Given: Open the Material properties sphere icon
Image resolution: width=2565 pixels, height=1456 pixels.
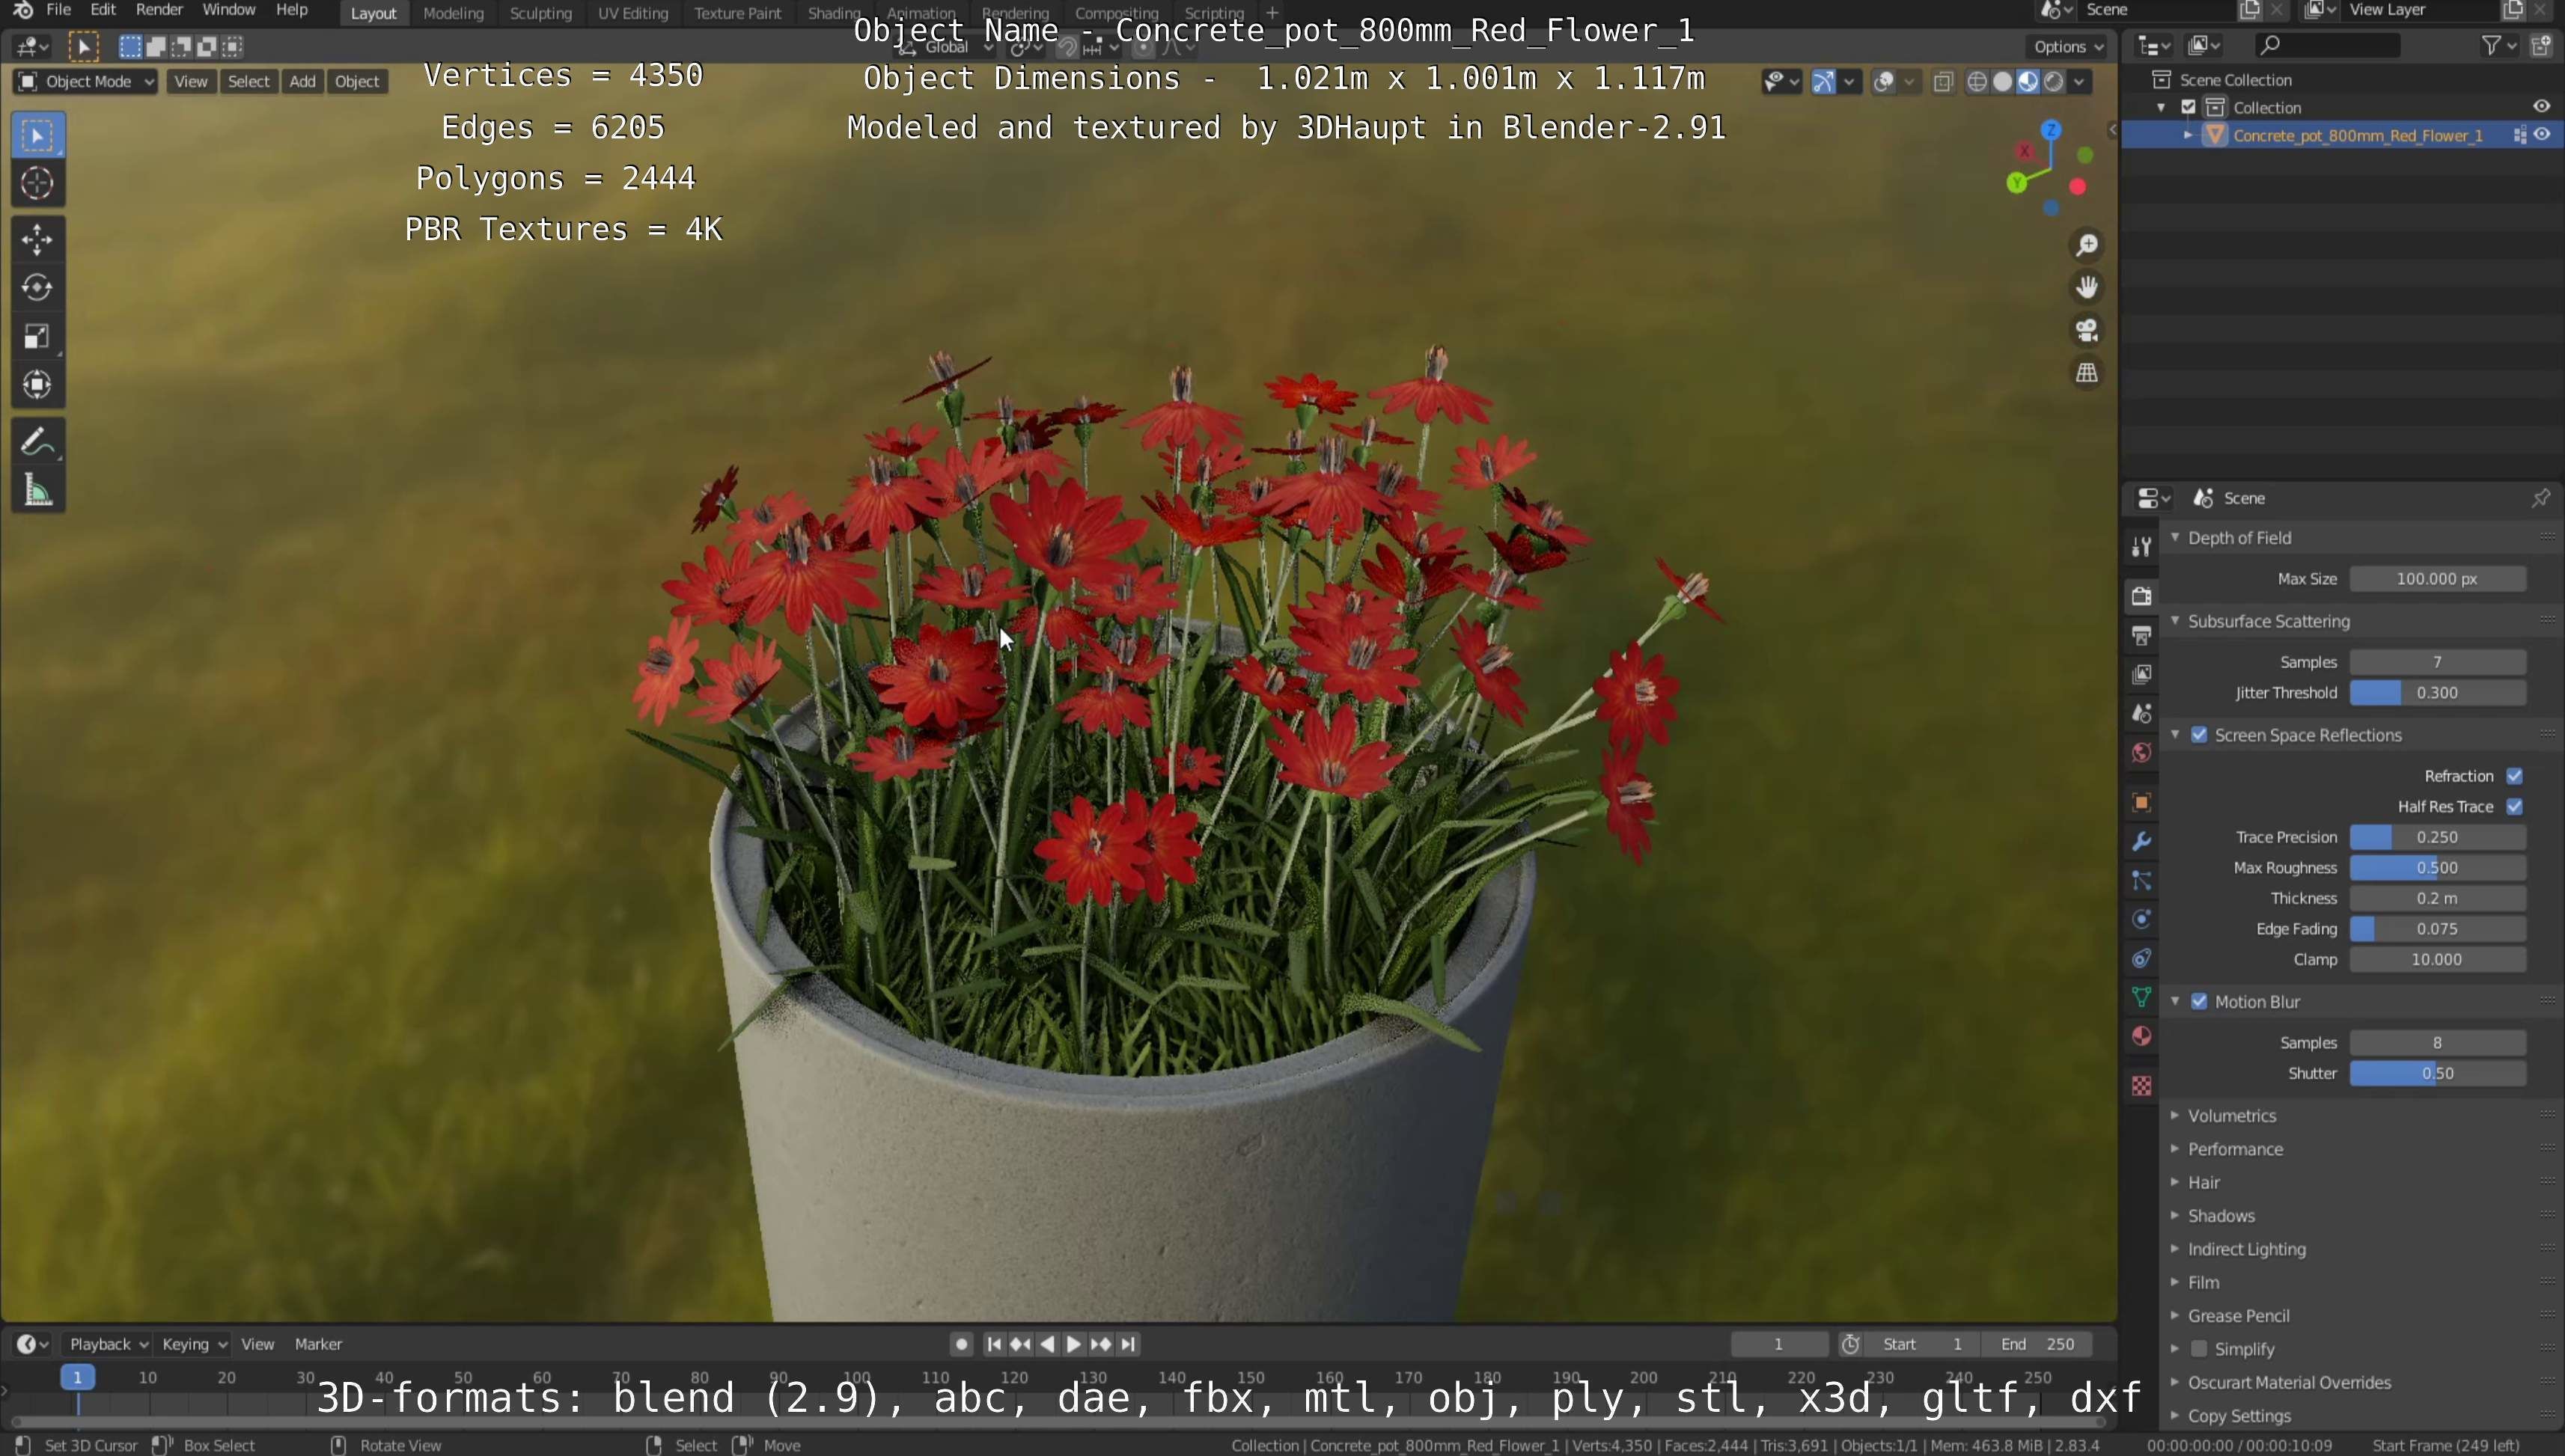Looking at the screenshot, I should [x=2141, y=1036].
